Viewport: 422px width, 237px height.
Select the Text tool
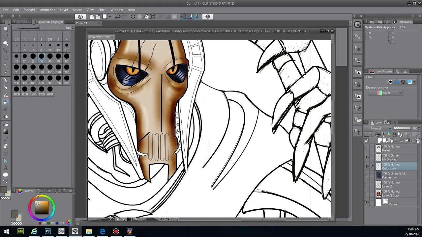[6, 168]
